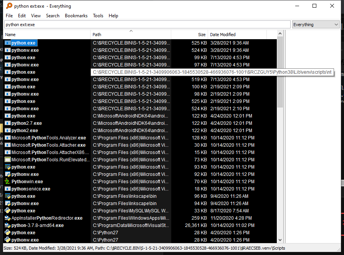Open the Bookmarks menu
This screenshot has width=344, height=255.
(76, 16)
